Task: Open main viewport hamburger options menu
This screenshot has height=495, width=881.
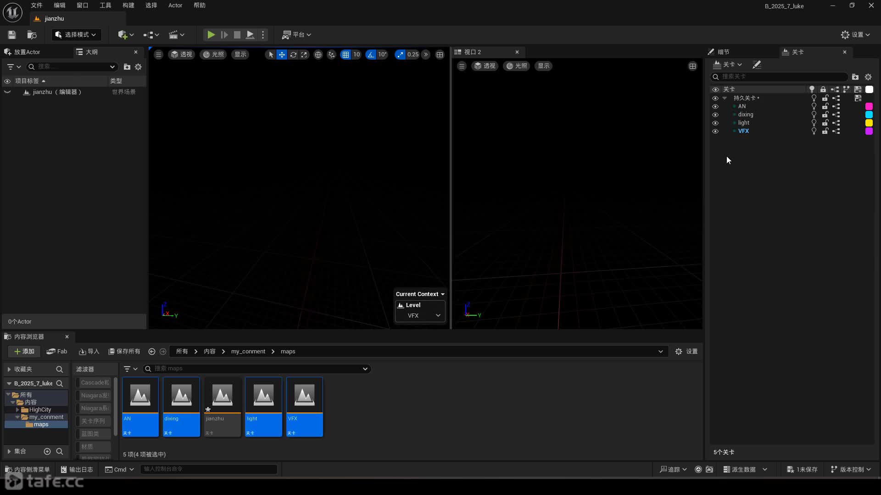Action: coord(158,55)
